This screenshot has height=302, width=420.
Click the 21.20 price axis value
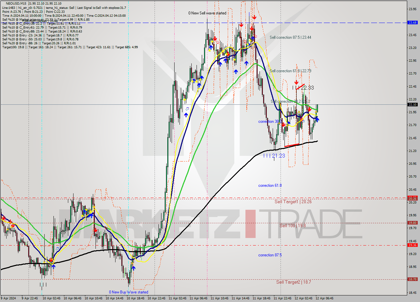[x=412, y=151]
